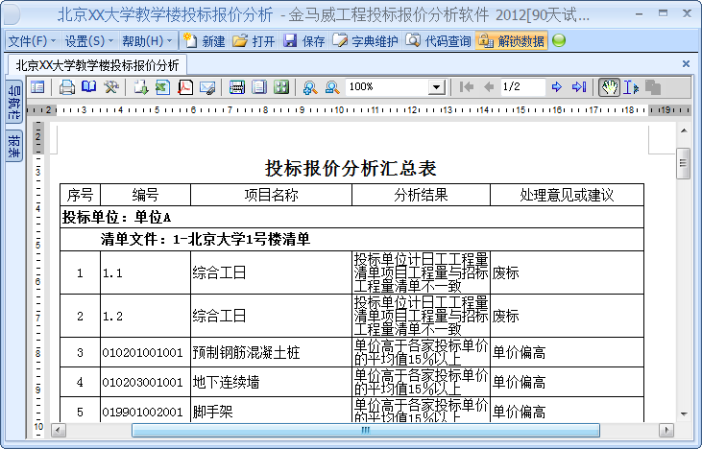This screenshot has width=702, height=449.
Task: Expand the 设置(S) menu
Action: click(88, 41)
